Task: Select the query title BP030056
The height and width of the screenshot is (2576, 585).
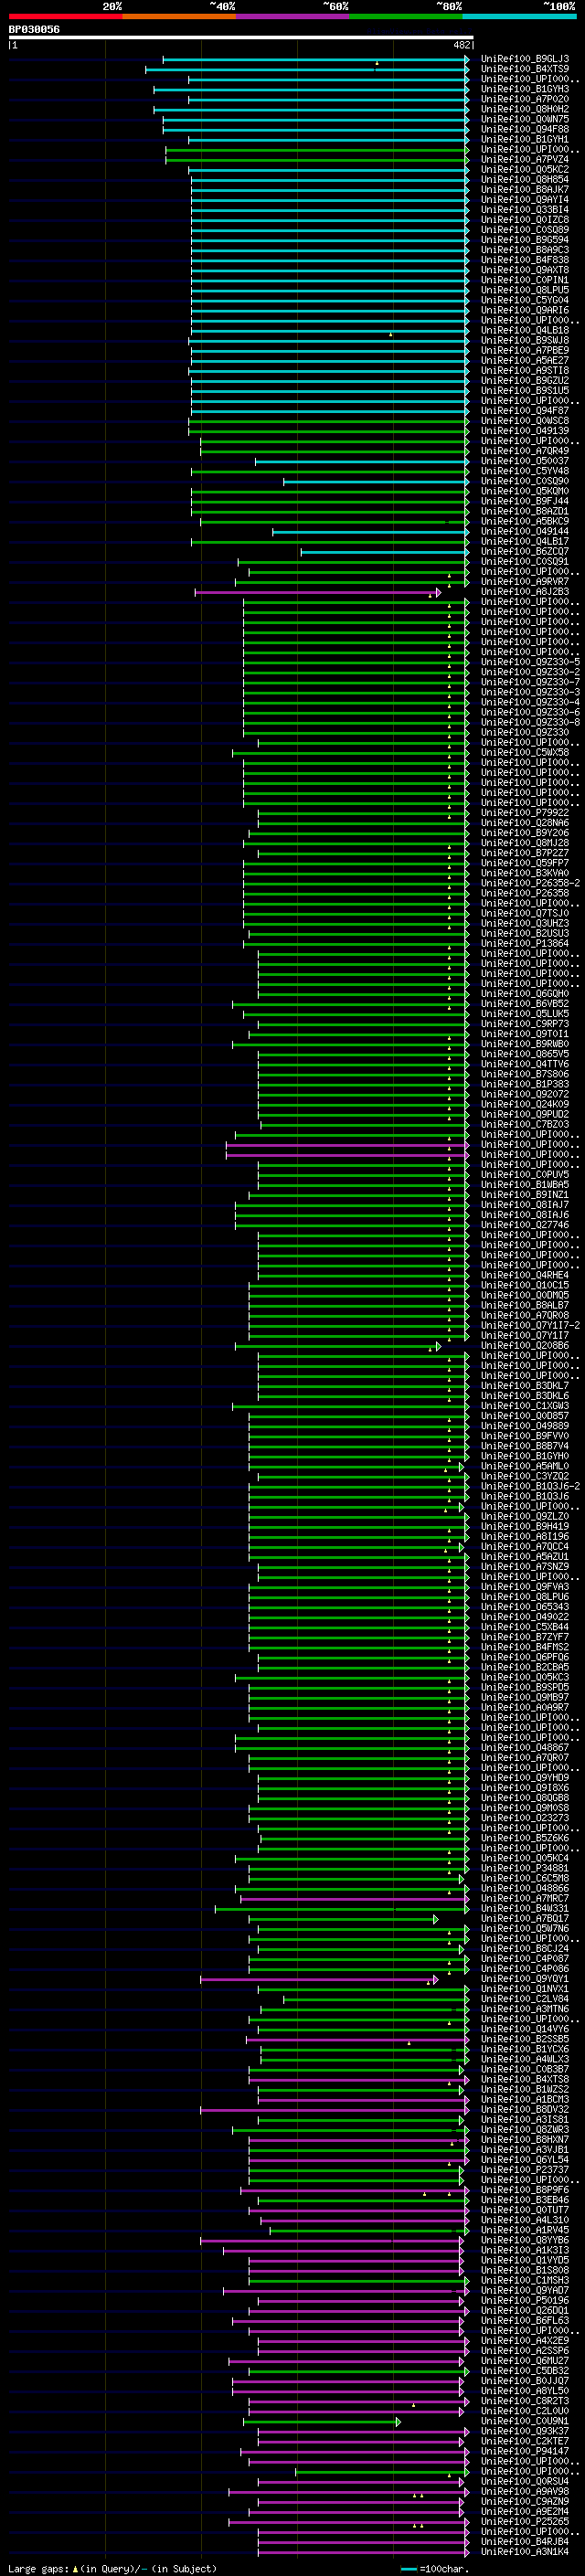Action: (34, 30)
